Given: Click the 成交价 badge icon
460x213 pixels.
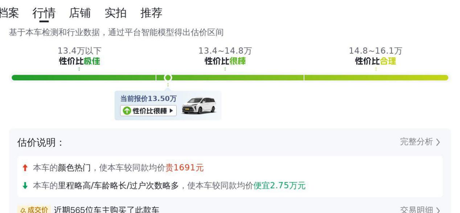Looking at the screenshot, I should 33,210.
